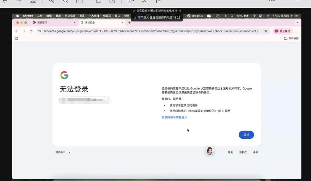The width and height of the screenshot is (311, 181).
Task: Click the Siri icon in menu bar
Action: (x=268, y=16)
